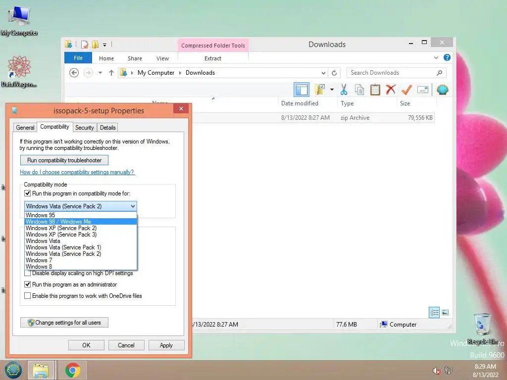This screenshot has width=507, height=380.
Task: Open recent locations dropdown arrow
Action: pos(100,73)
